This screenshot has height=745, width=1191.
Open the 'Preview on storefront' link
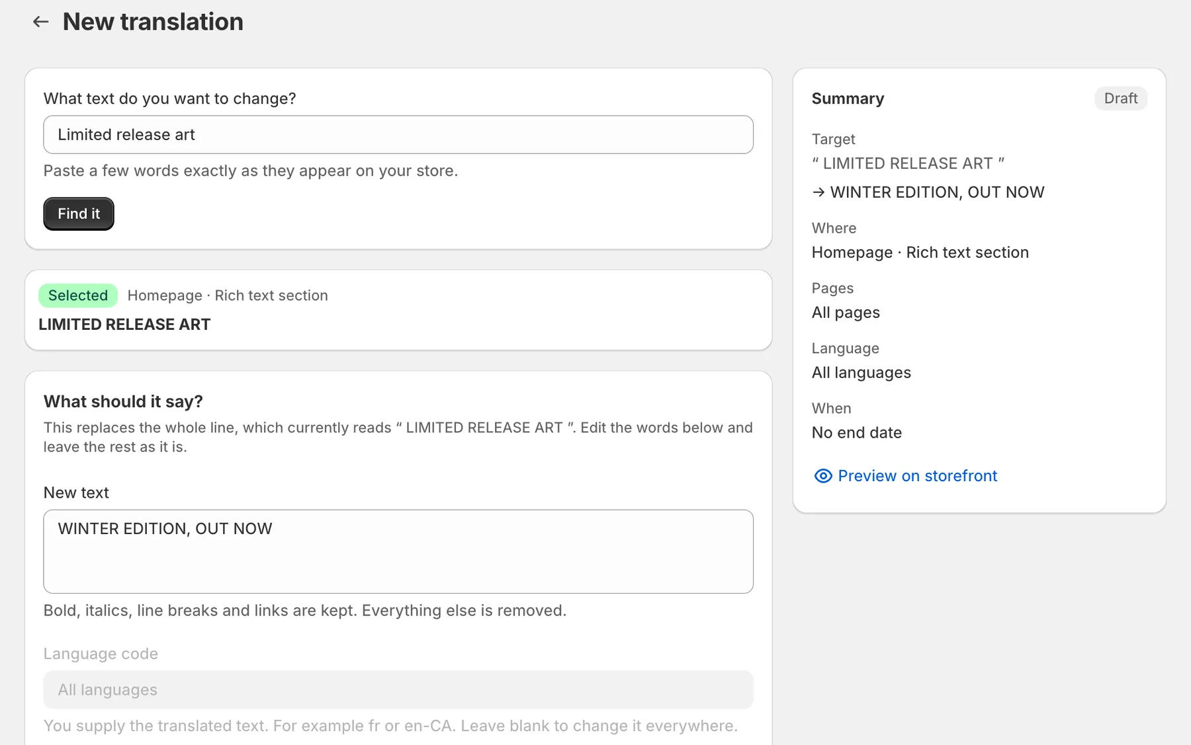(917, 476)
